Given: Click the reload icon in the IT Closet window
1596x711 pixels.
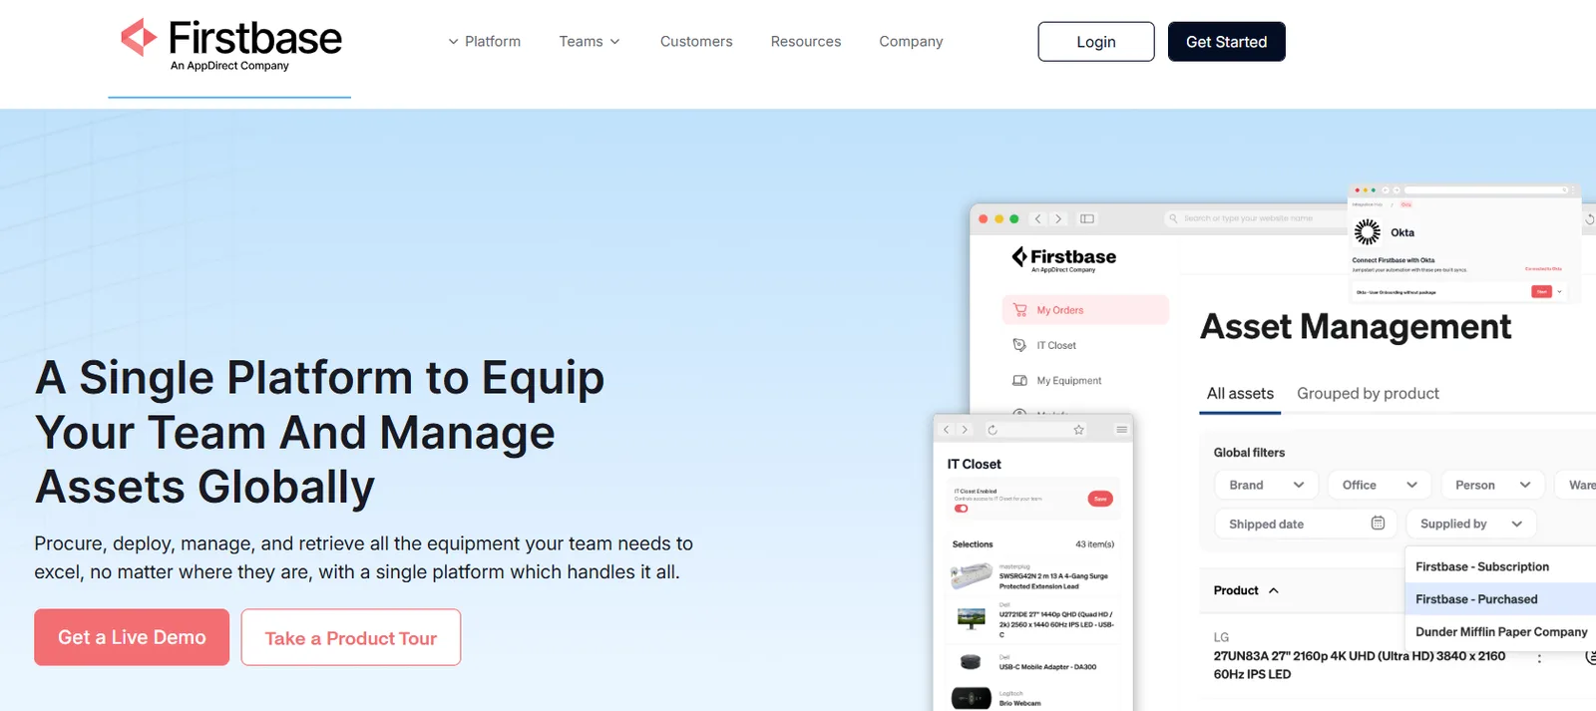Looking at the screenshot, I should 992,430.
